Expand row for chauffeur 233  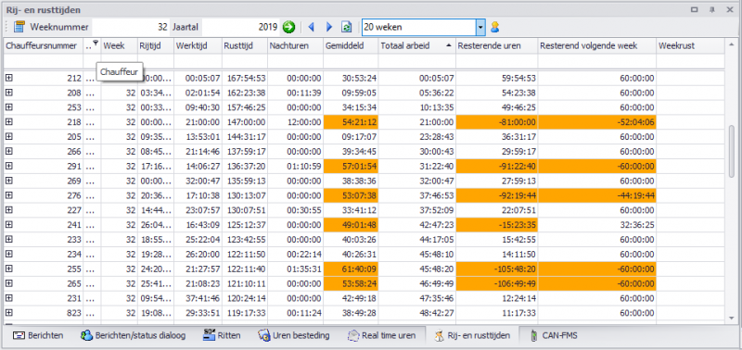[8, 239]
